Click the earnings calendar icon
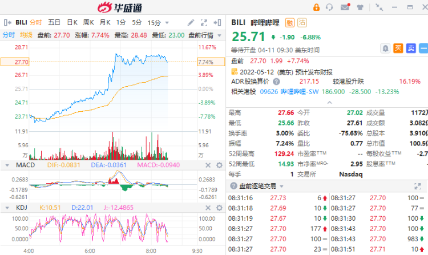This screenshot has height=255, width=428. (234, 72)
